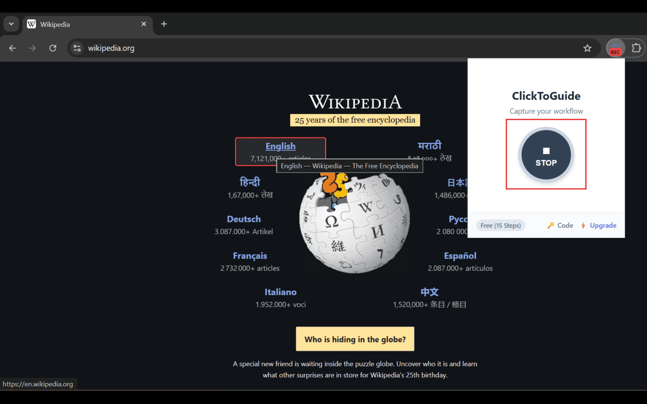The image size is (647, 404).
Task: Open a new browser tab
Action: 164,24
